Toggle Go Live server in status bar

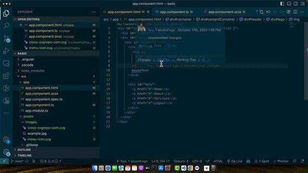[234, 161]
